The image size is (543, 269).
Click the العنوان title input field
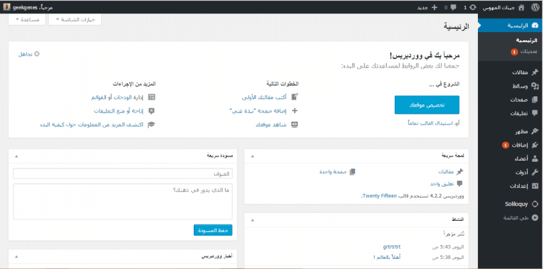click(123, 173)
